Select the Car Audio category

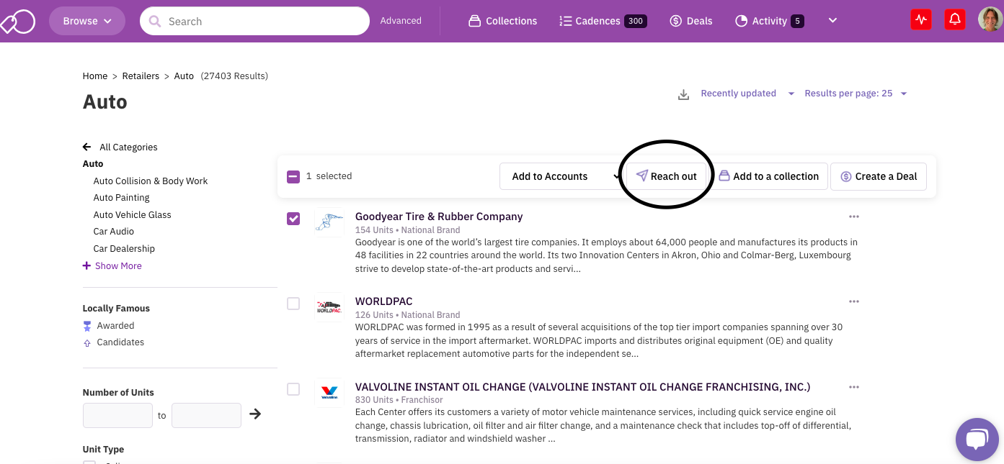click(x=114, y=231)
